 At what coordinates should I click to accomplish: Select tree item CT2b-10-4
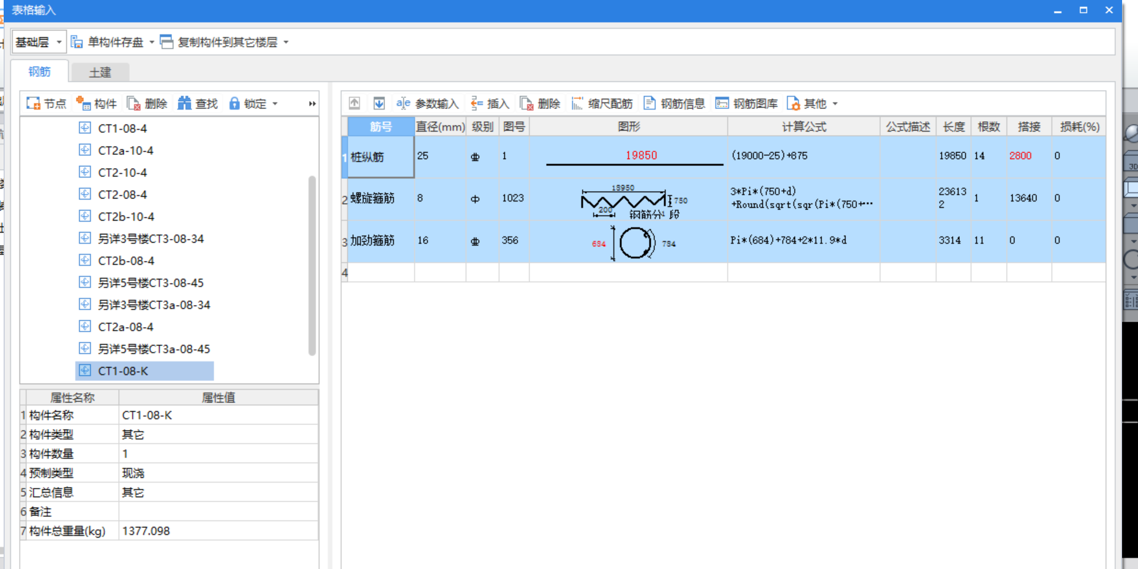click(126, 216)
